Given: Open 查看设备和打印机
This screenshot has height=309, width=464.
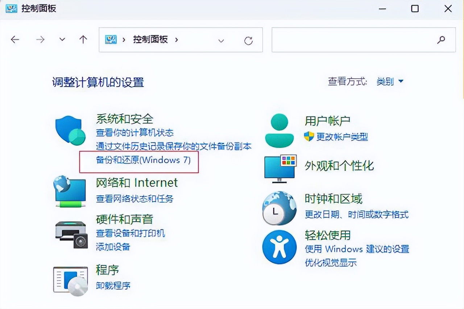Looking at the screenshot, I should [130, 234].
